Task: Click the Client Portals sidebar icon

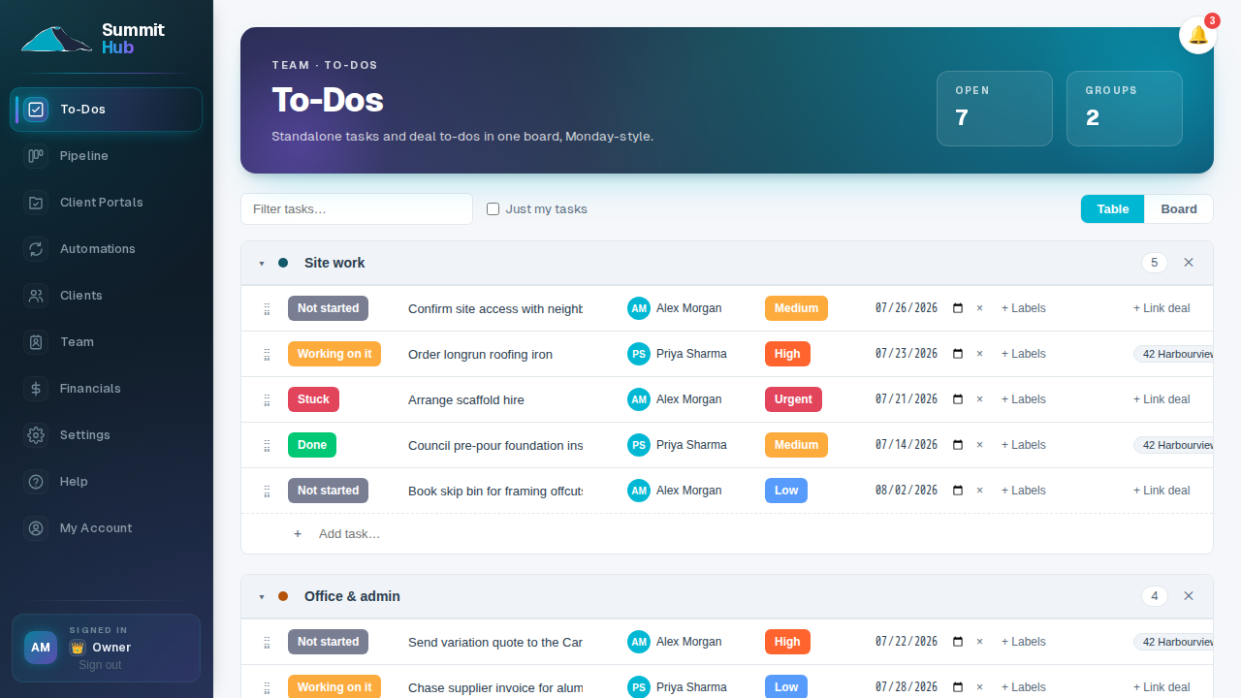Action: [x=36, y=203]
